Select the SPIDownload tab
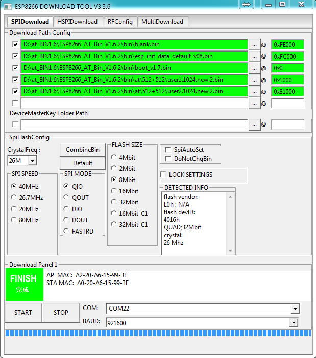Screen dimensions: 316x358 (x=30, y=22)
